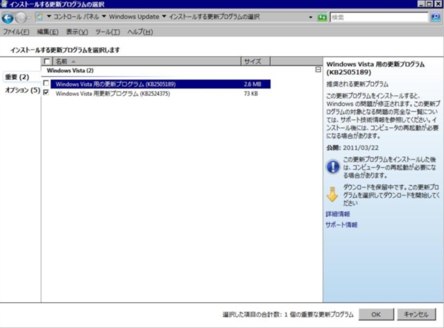
Task: Open dropdown before コントロール パネル breadcrumb
Action: click(x=49, y=17)
